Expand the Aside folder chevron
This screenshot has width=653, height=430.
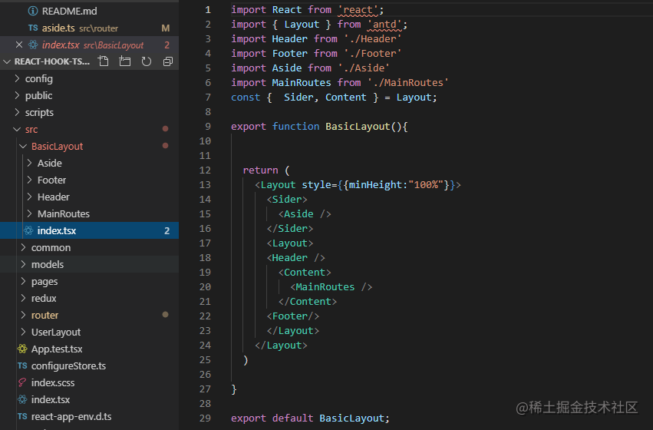[x=30, y=163]
